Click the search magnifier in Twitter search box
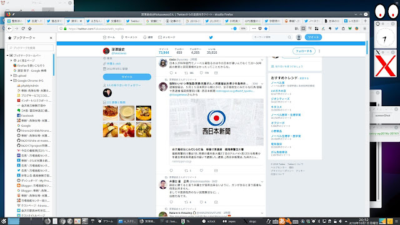 [289, 37]
